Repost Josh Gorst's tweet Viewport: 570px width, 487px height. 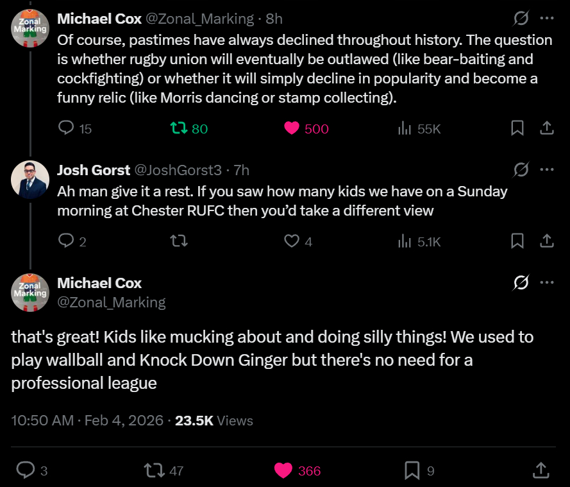[179, 241]
